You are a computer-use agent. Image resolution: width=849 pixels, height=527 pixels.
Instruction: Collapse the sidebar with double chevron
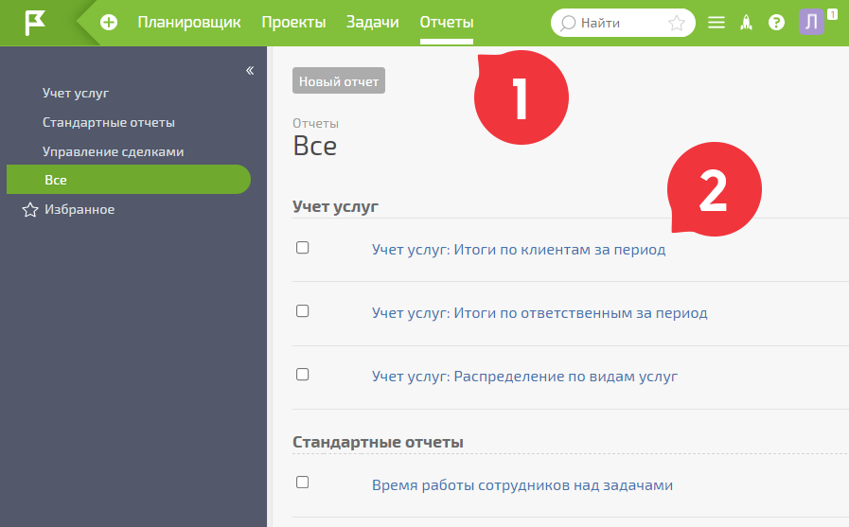[250, 70]
